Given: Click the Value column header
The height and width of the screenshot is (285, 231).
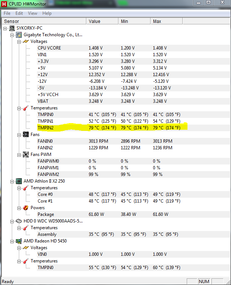Looking at the screenshot, I should pos(102,21).
